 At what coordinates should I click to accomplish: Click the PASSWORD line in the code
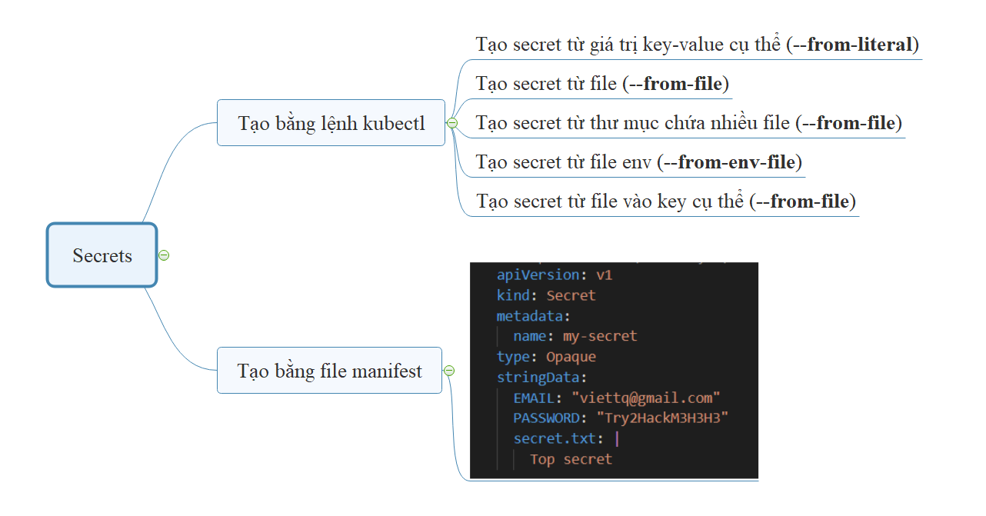coord(620,418)
